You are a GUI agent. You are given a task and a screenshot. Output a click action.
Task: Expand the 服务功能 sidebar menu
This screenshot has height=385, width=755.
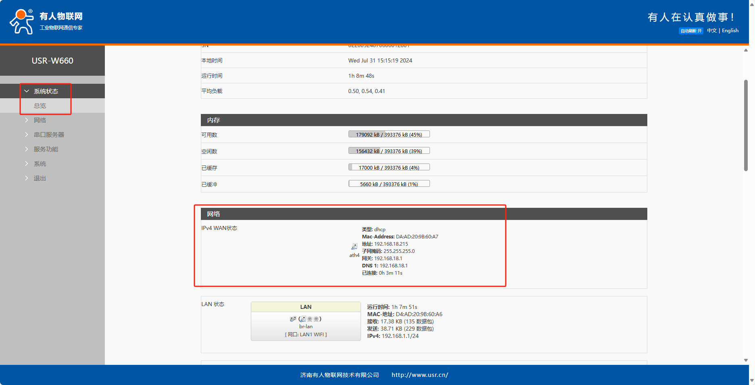46,149
